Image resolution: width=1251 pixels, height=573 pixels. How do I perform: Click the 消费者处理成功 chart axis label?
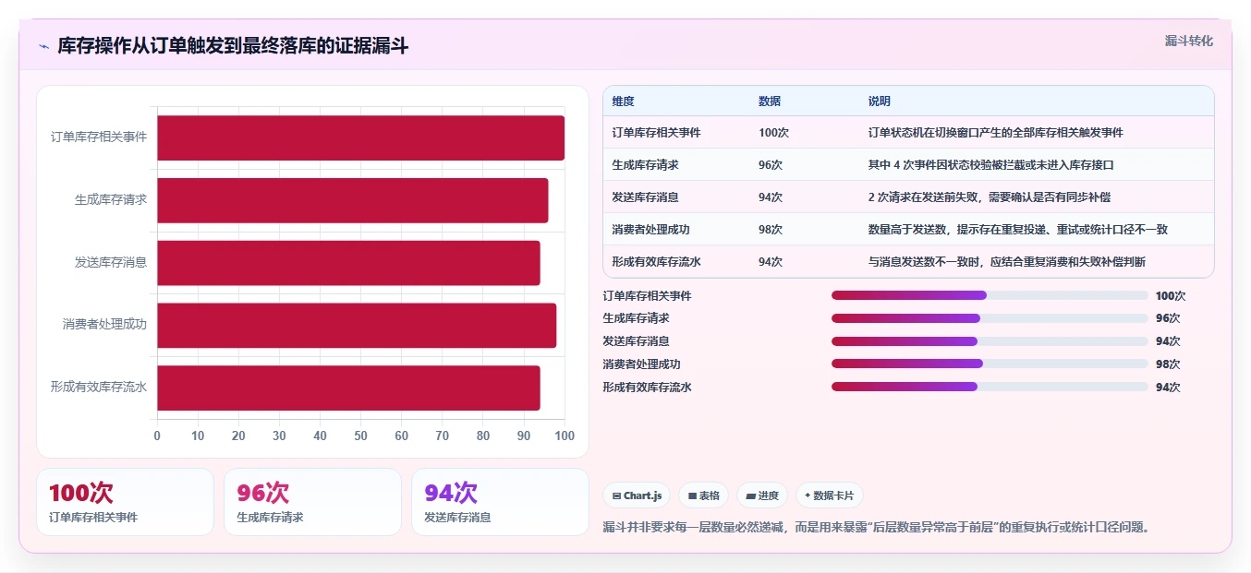[x=104, y=325]
